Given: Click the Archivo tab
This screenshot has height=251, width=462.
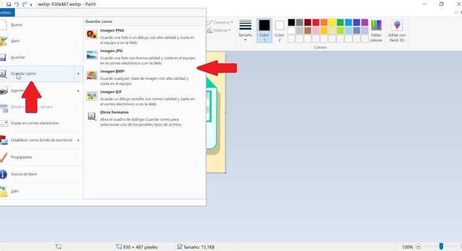Looking at the screenshot, I should coord(7,12).
